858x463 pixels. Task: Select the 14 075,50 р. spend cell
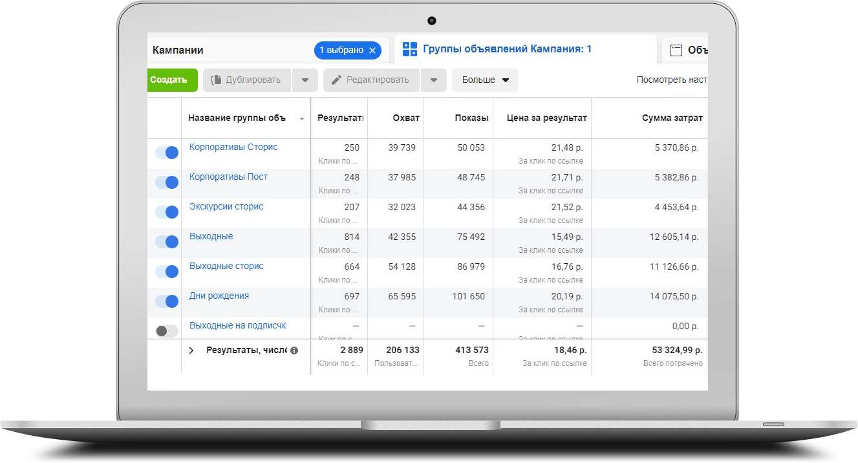674,296
